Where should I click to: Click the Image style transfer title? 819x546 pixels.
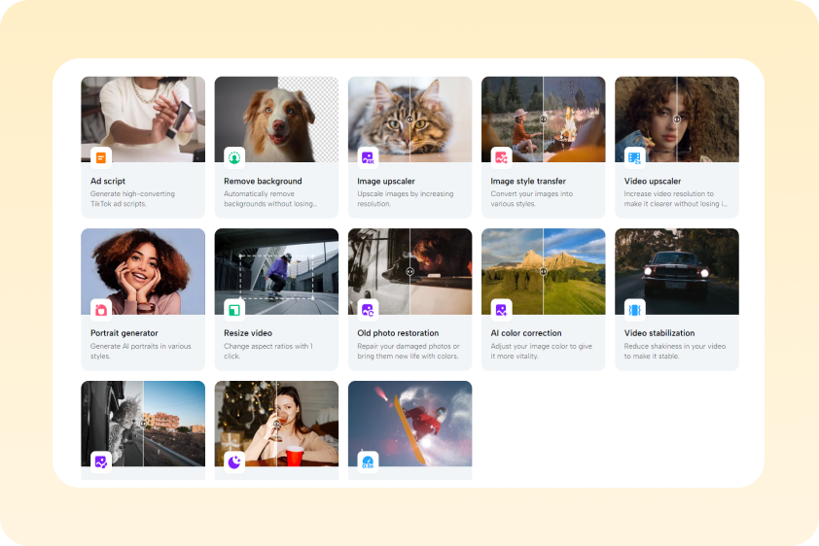click(528, 181)
